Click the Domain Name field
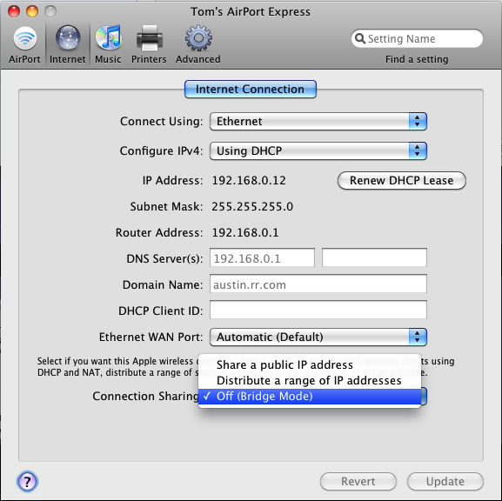 coord(318,284)
